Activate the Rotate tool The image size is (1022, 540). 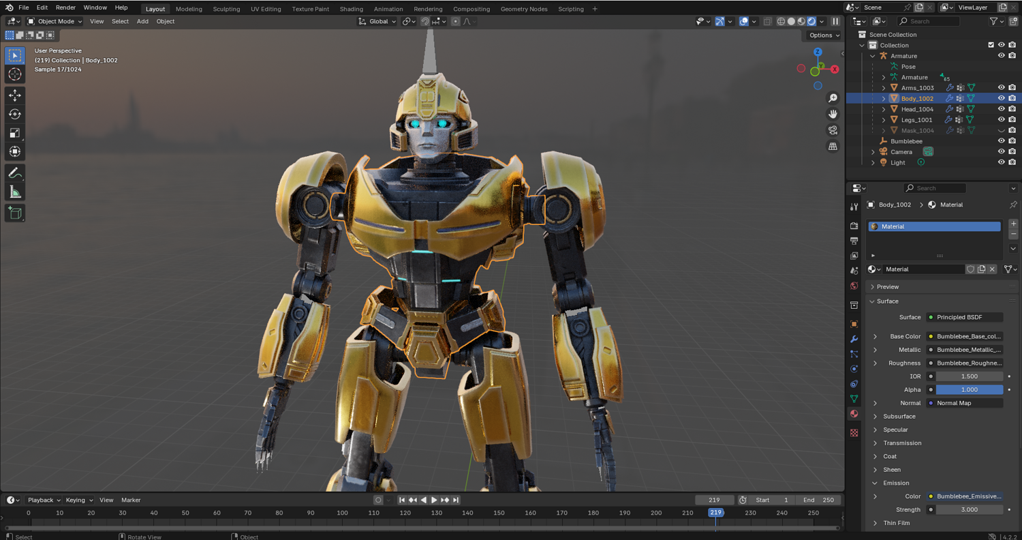click(x=14, y=114)
